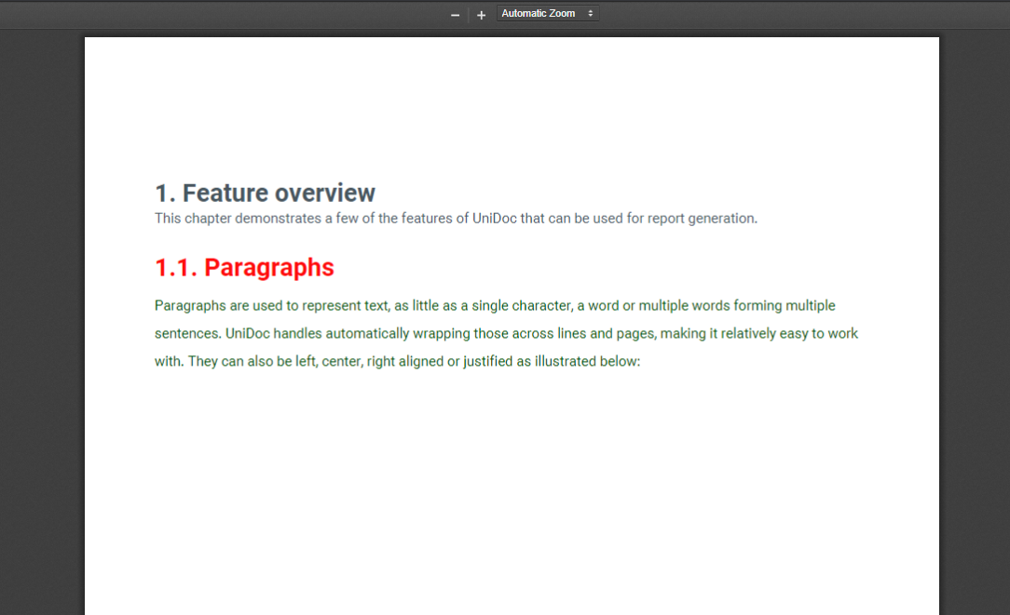Click the dark area beside the page

pyautogui.click(x=42, y=372)
